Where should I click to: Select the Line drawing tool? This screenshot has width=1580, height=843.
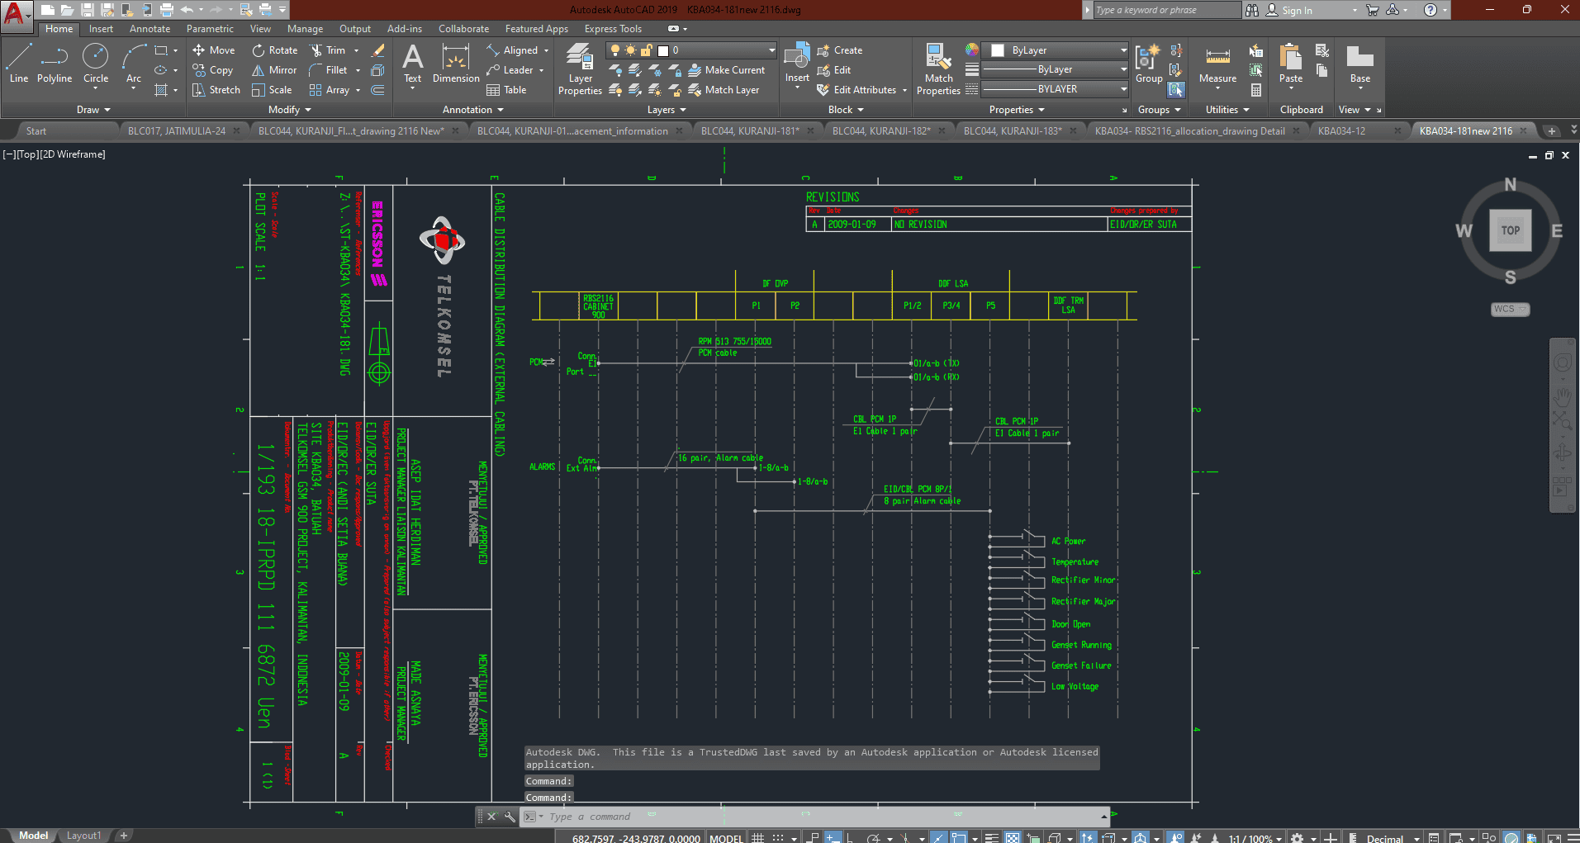click(x=18, y=64)
